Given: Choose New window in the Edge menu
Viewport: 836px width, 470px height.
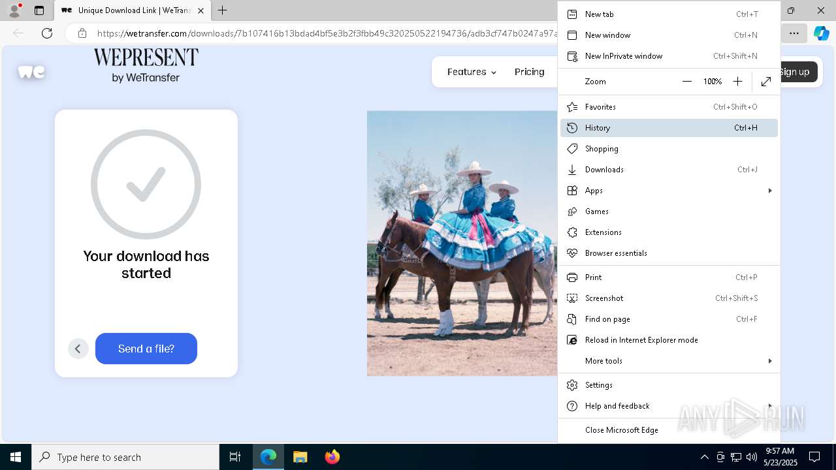Looking at the screenshot, I should pos(669,35).
